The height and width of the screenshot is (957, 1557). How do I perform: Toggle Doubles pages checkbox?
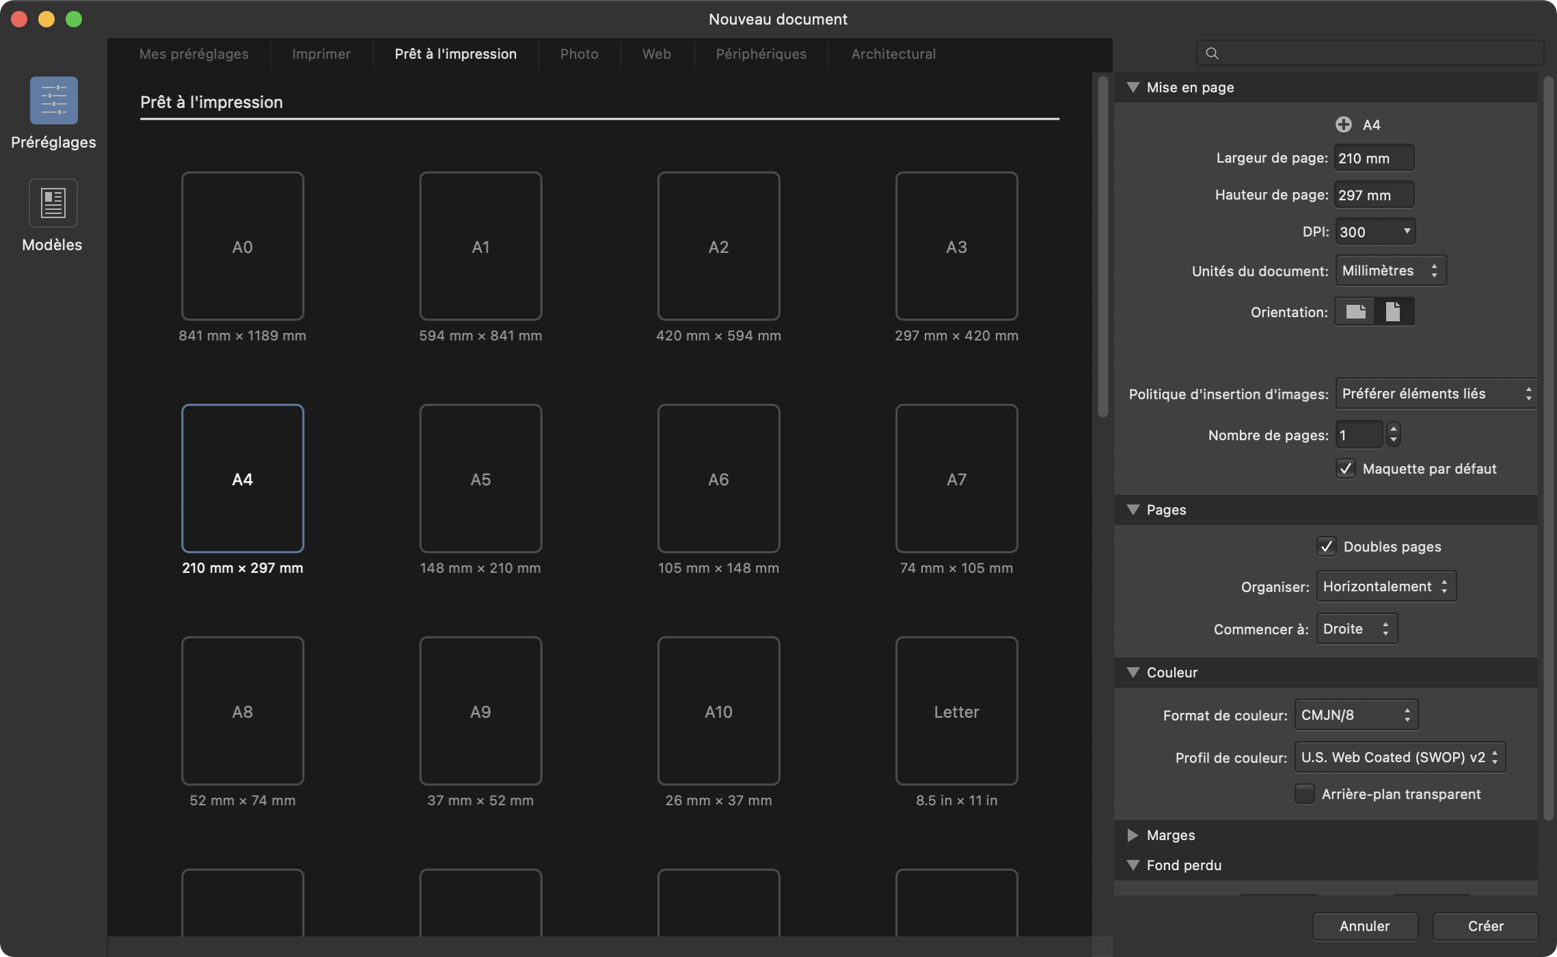point(1326,547)
